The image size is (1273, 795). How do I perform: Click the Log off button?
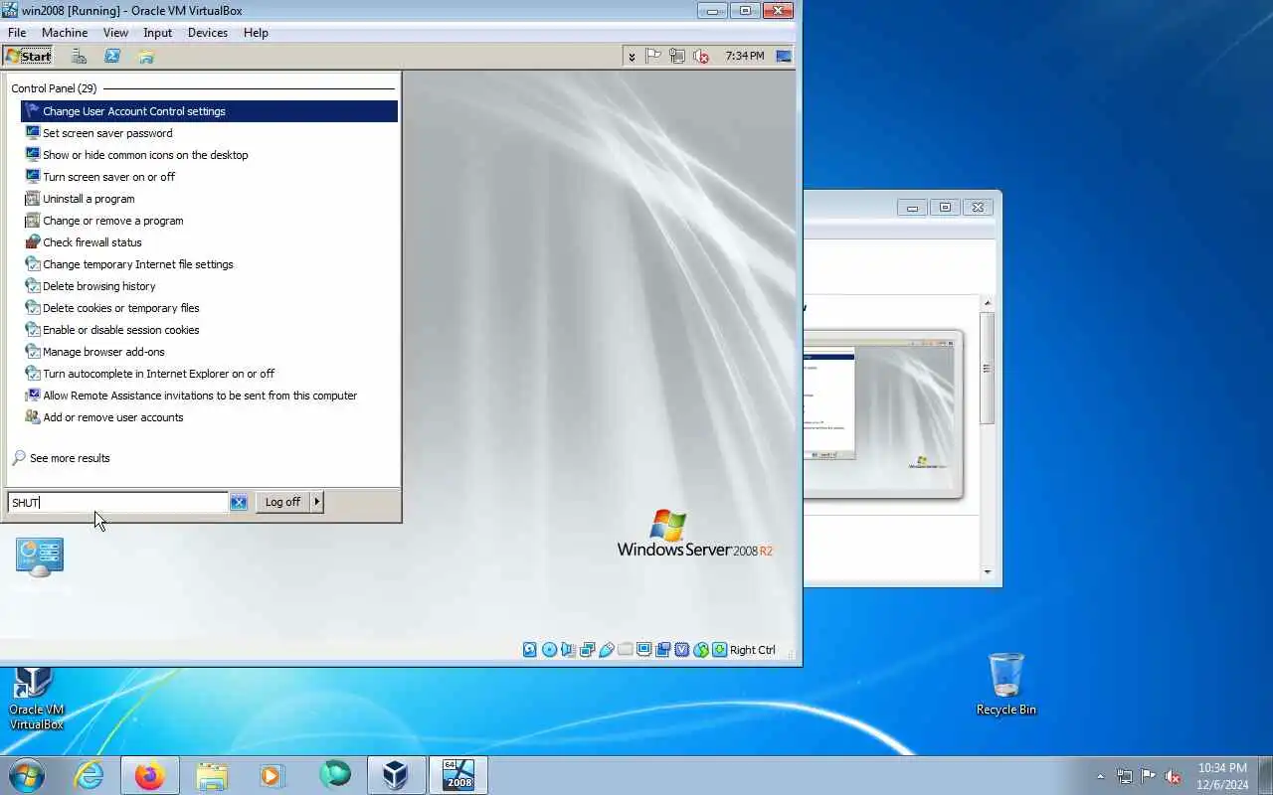(282, 502)
